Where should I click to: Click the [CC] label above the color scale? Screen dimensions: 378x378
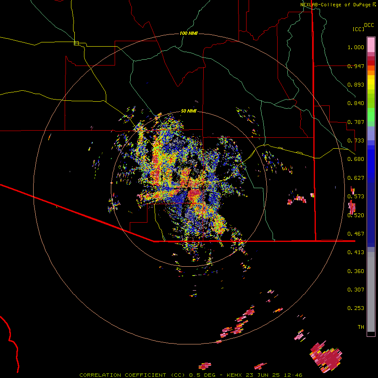[358, 29]
